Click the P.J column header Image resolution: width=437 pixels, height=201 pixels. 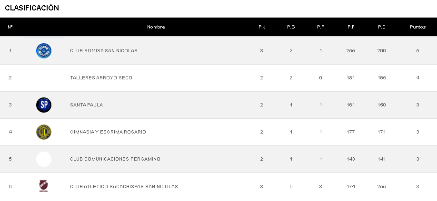262,27
